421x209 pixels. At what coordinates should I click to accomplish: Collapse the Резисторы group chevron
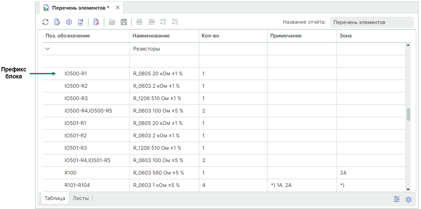click(47, 49)
